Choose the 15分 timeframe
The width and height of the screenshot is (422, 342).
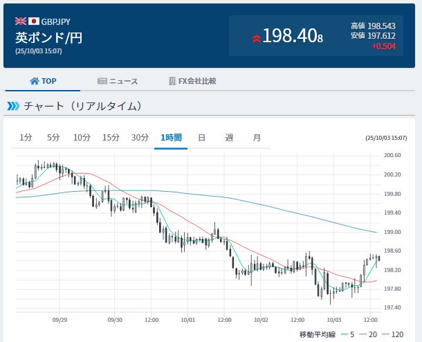click(111, 138)
